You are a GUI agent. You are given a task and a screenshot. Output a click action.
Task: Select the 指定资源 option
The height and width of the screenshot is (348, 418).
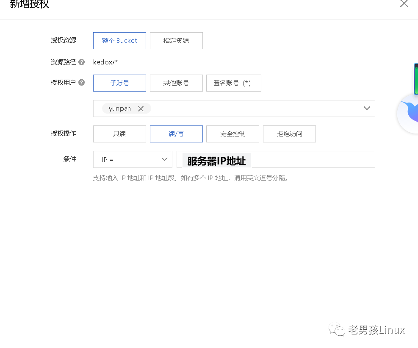176,41
